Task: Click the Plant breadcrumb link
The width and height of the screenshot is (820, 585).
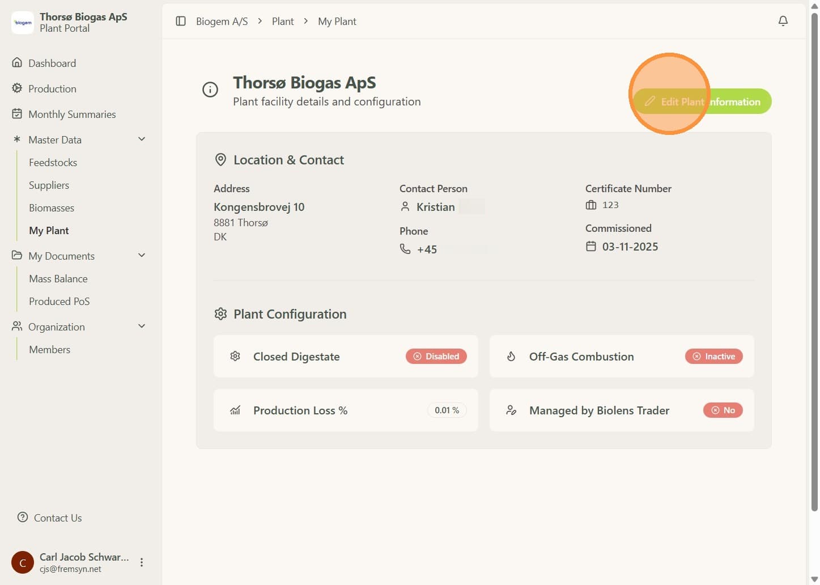Action: pyautogui.click(x=283, y=22)
